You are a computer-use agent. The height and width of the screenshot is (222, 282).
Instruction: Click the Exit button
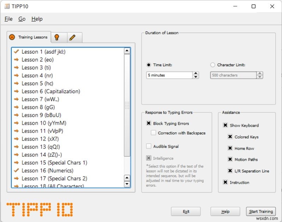pos(186,211)
